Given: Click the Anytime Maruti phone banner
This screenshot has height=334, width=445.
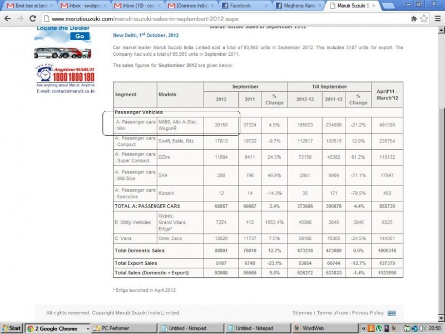Looking at the screenshot, I should [65, 75].
